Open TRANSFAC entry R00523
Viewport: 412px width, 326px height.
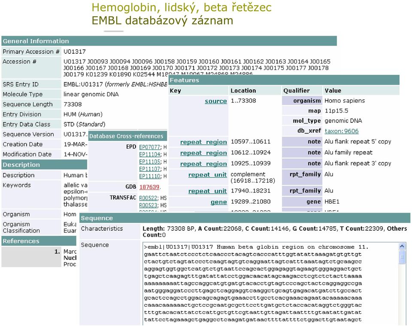pyautogui.click(x=148, y=205)
